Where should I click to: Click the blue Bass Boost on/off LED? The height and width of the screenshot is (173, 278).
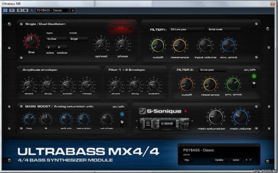pos(122,114)
